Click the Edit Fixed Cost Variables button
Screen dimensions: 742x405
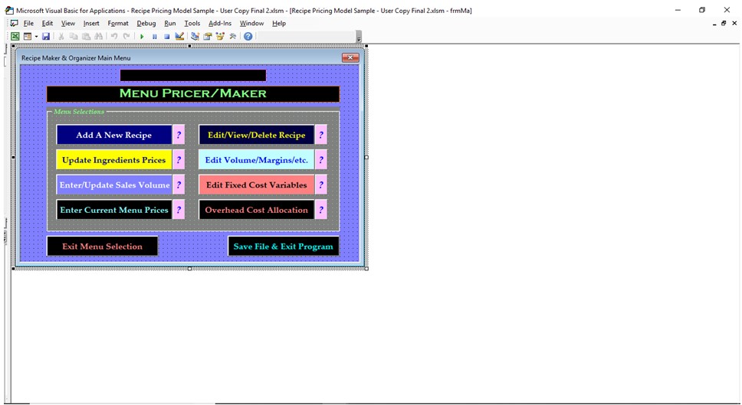point(257,185)
